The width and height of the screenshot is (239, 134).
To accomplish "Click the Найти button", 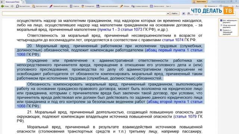I will click(x=174, y=13).
